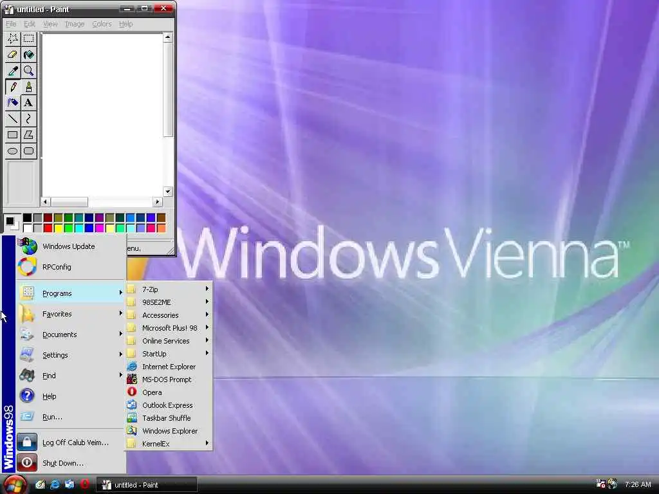Image resolution: width=659 pixels, height=494 pixels.
Task: Launch Opera from the Programs menu
Action: 169,392
